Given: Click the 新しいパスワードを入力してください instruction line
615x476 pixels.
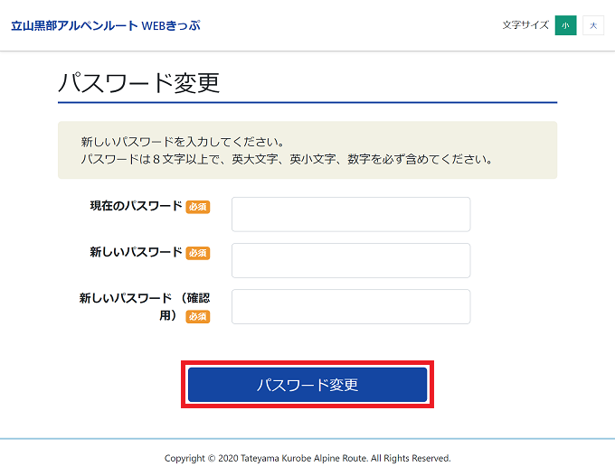Looking at the screenshot, I should pos(183,142).
